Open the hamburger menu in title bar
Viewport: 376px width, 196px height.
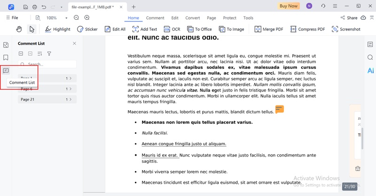point(335,6)
